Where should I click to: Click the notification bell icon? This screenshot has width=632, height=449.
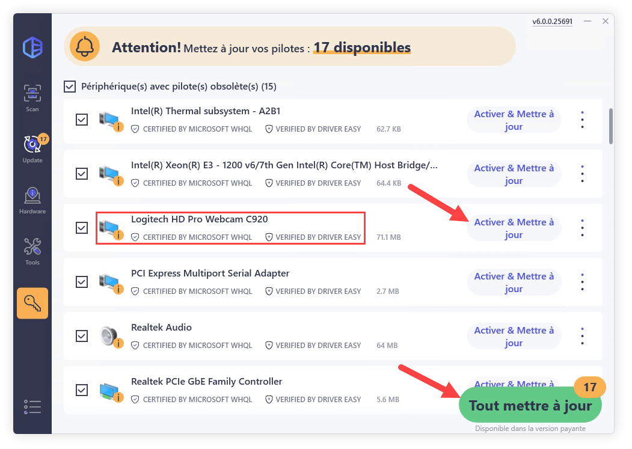tap(85, 47)
